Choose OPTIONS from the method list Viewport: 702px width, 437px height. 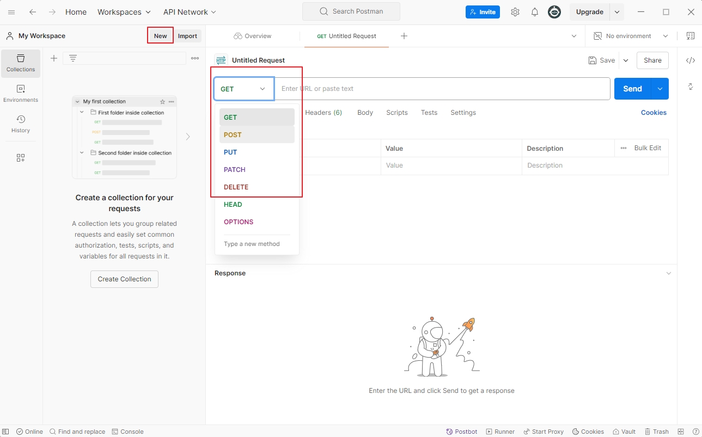pyautogui.click(x=257, y=221)
